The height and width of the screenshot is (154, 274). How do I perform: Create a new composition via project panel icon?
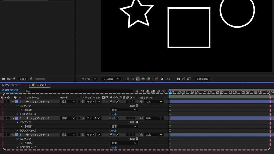point(9,79)
